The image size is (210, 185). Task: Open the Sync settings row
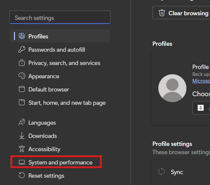click(x=180, y=172)
